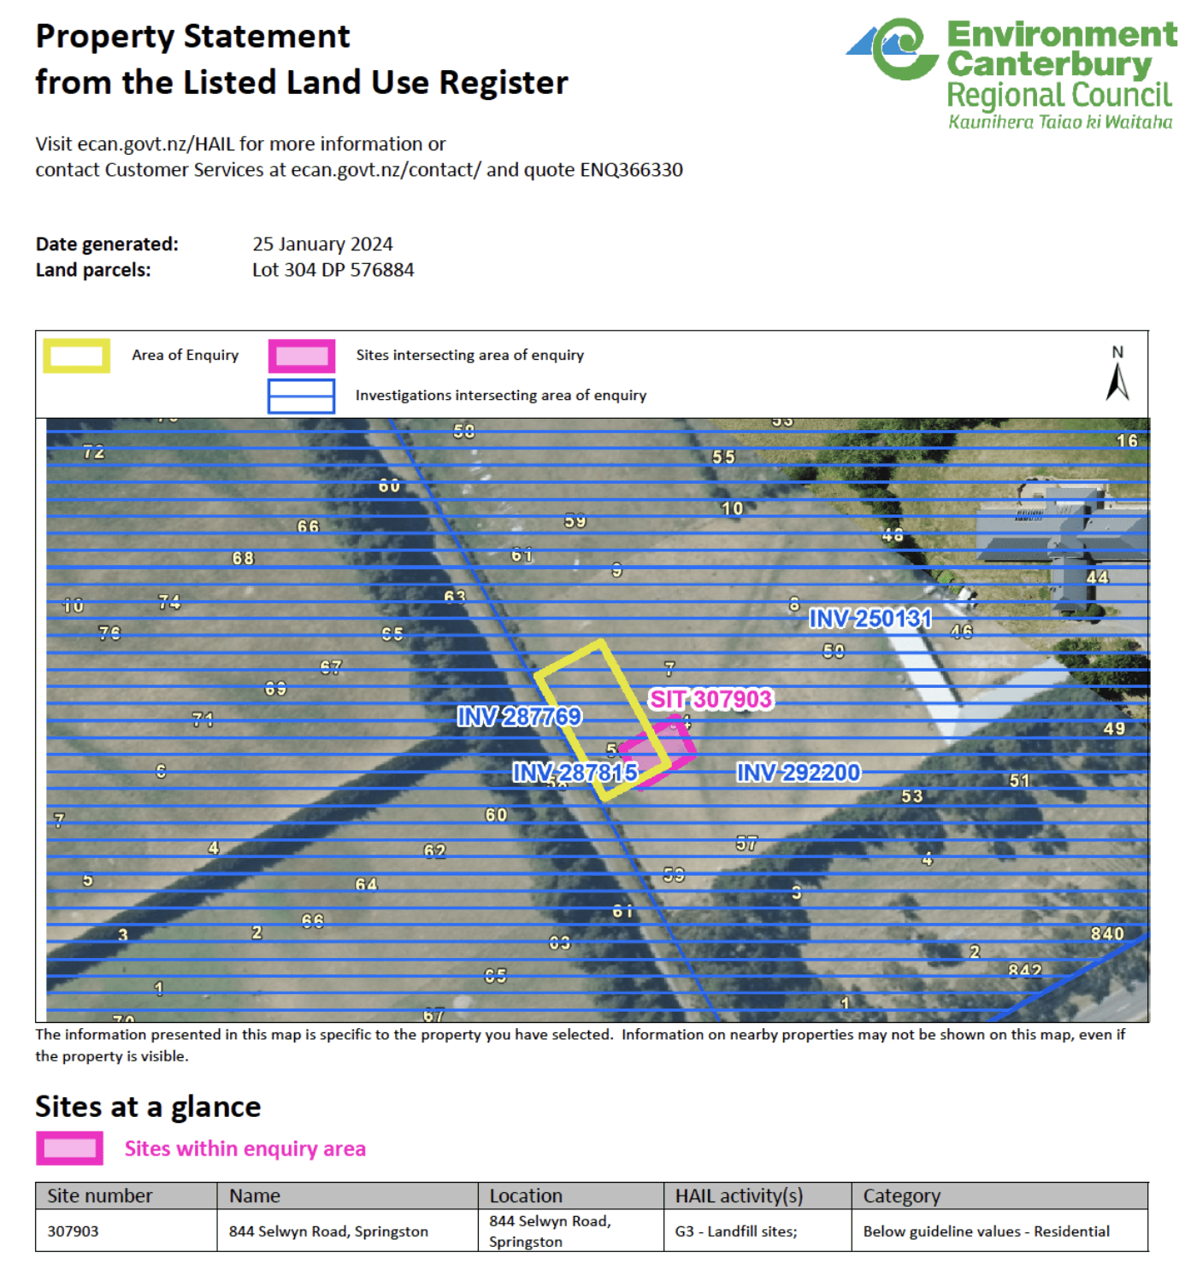Click the INV 292200 map label
Viewport: 1197px width, 1287px height.
[x=799, y=773]
